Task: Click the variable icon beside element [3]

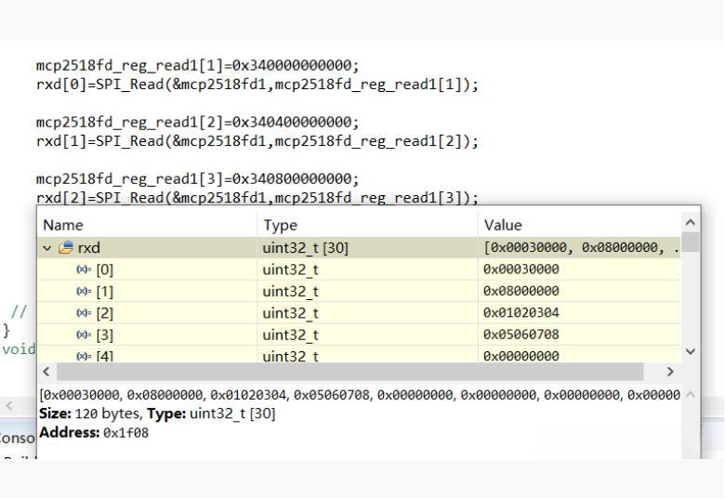Action: [82, 334]
